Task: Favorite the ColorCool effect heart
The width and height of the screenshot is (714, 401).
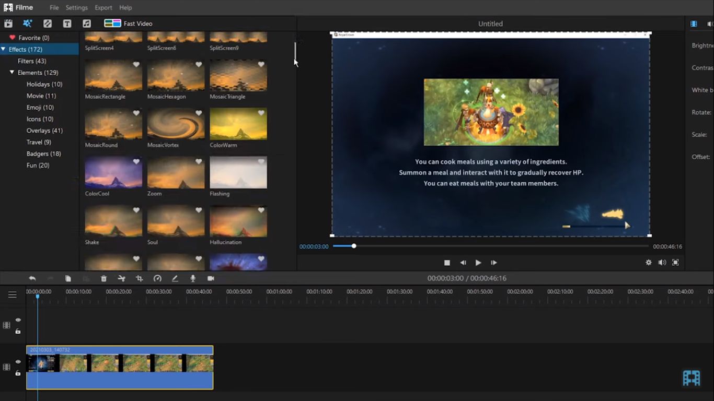Action: 136,161
